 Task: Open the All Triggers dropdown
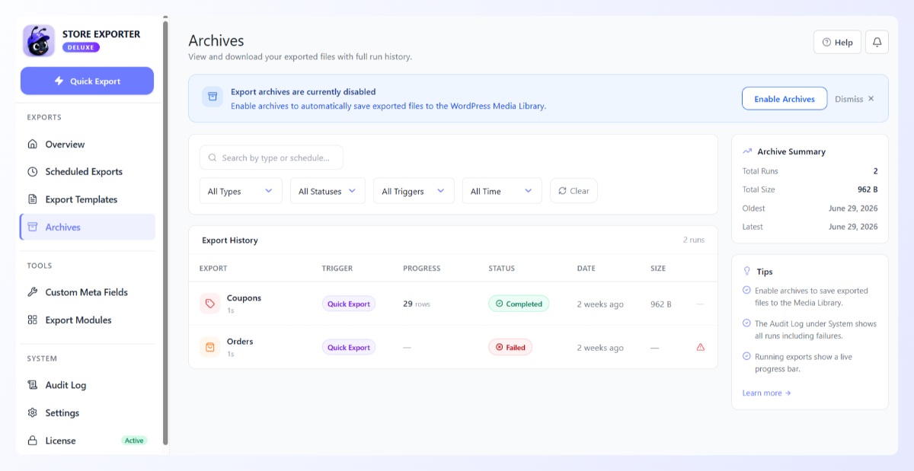pyautogui.click(x=414, y=191)
